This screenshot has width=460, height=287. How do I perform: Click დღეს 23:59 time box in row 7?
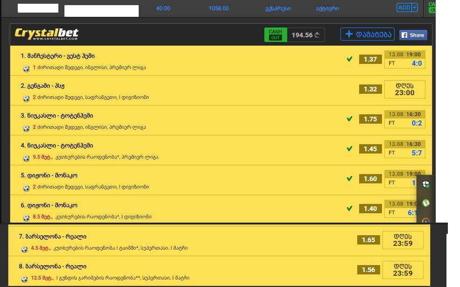(403, 240)
